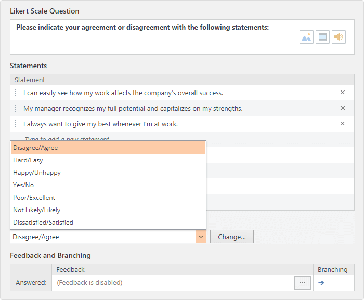Collapse the scale dropdown arrow
The height and width of the screenshot is (300, 364).
coord(201,237)
